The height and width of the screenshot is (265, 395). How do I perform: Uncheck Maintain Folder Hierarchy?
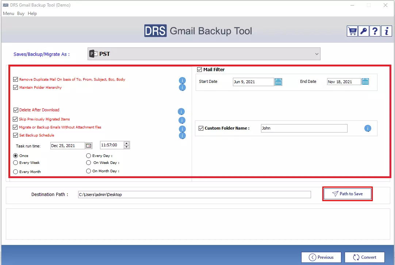[15, 87]
